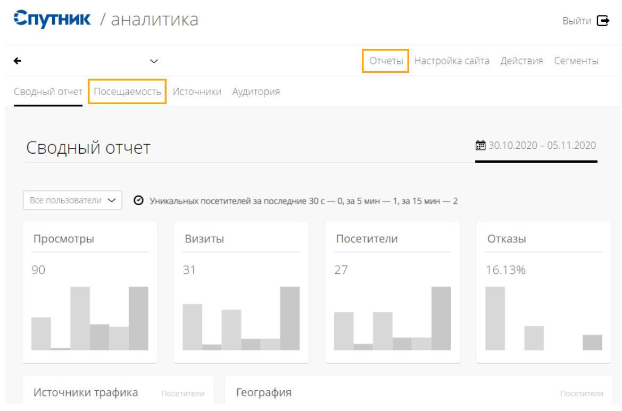Go to Настройка сайта

click(452, 61)
